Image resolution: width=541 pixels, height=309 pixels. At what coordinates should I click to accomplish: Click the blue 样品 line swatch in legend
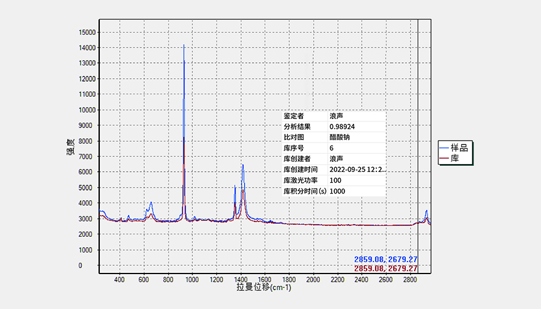pyautogui.click(x=445, y=148)
